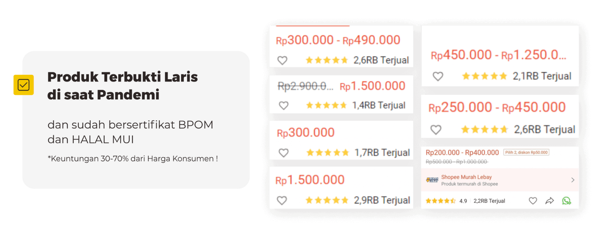Click the heart next to the share arrow
Image resolution: width=615 pixels, height=239 pixels.
533,201
